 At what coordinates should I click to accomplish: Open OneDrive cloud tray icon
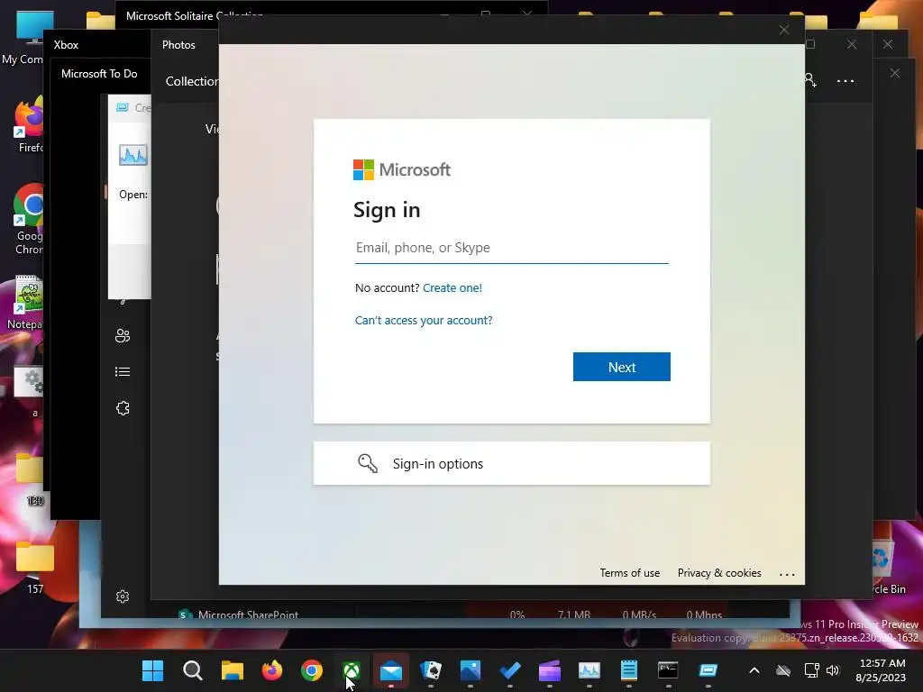pyautogui.click(x=783, y=670)
